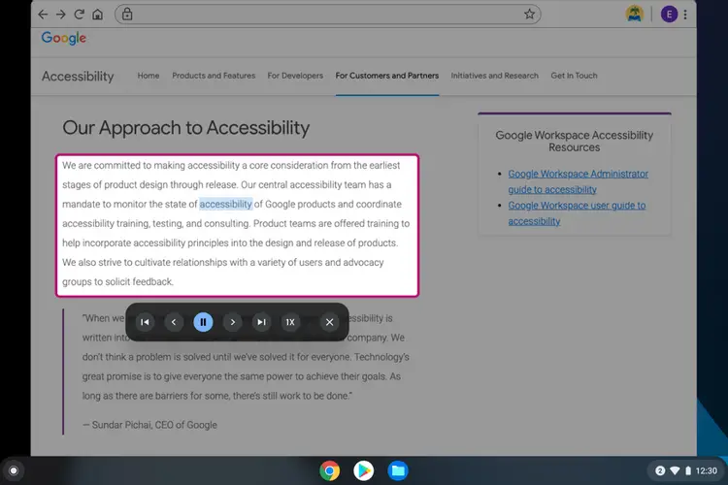This screenshot has width=728, height=485.
Task: Bookmark this page with the star icon
Action: coord(529,15)
